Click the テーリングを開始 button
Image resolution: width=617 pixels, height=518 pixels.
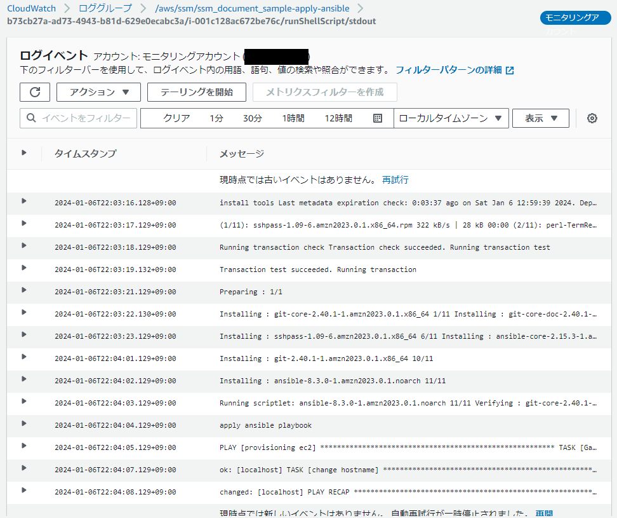pos(197,92)
